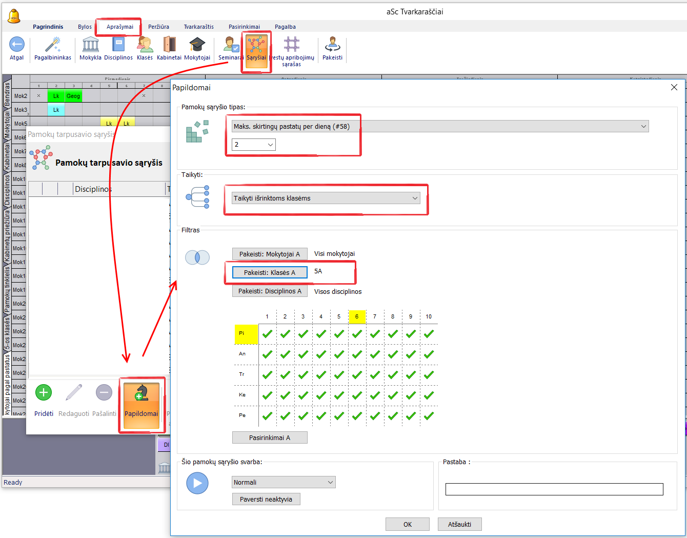Image resolution: width=687 pixels, height=538 pixels.
Task: Open the Kabinetai classrooms icon
Action: [169, 45]
